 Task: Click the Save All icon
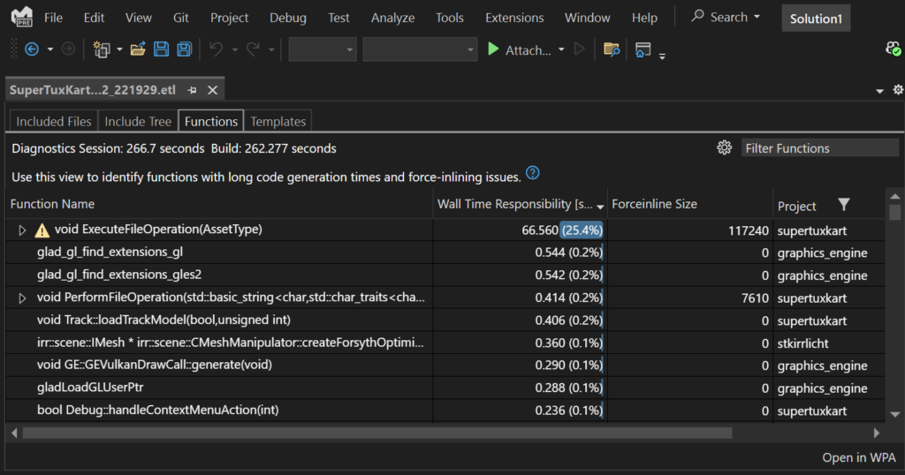184,49
